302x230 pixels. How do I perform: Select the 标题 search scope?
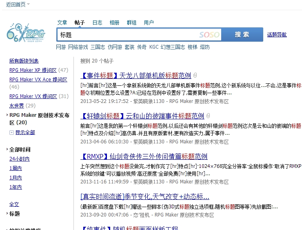[14, 214]
